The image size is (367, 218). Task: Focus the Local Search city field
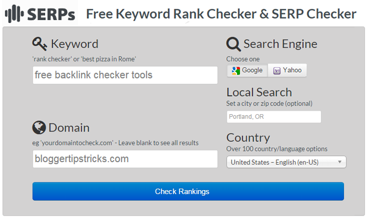[274, 117]
